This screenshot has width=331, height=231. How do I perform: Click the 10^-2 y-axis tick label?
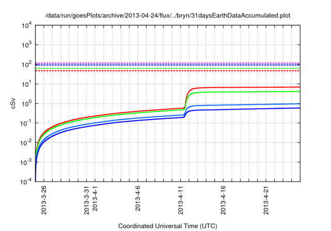26,143
